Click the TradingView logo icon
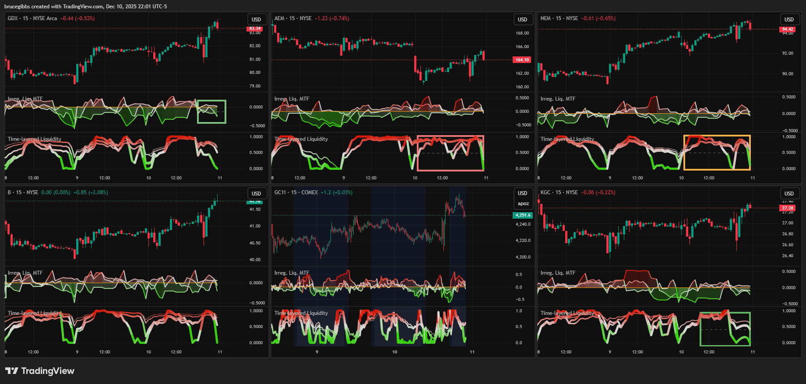Viewport: 806px width, 384px height. (12, 371)
